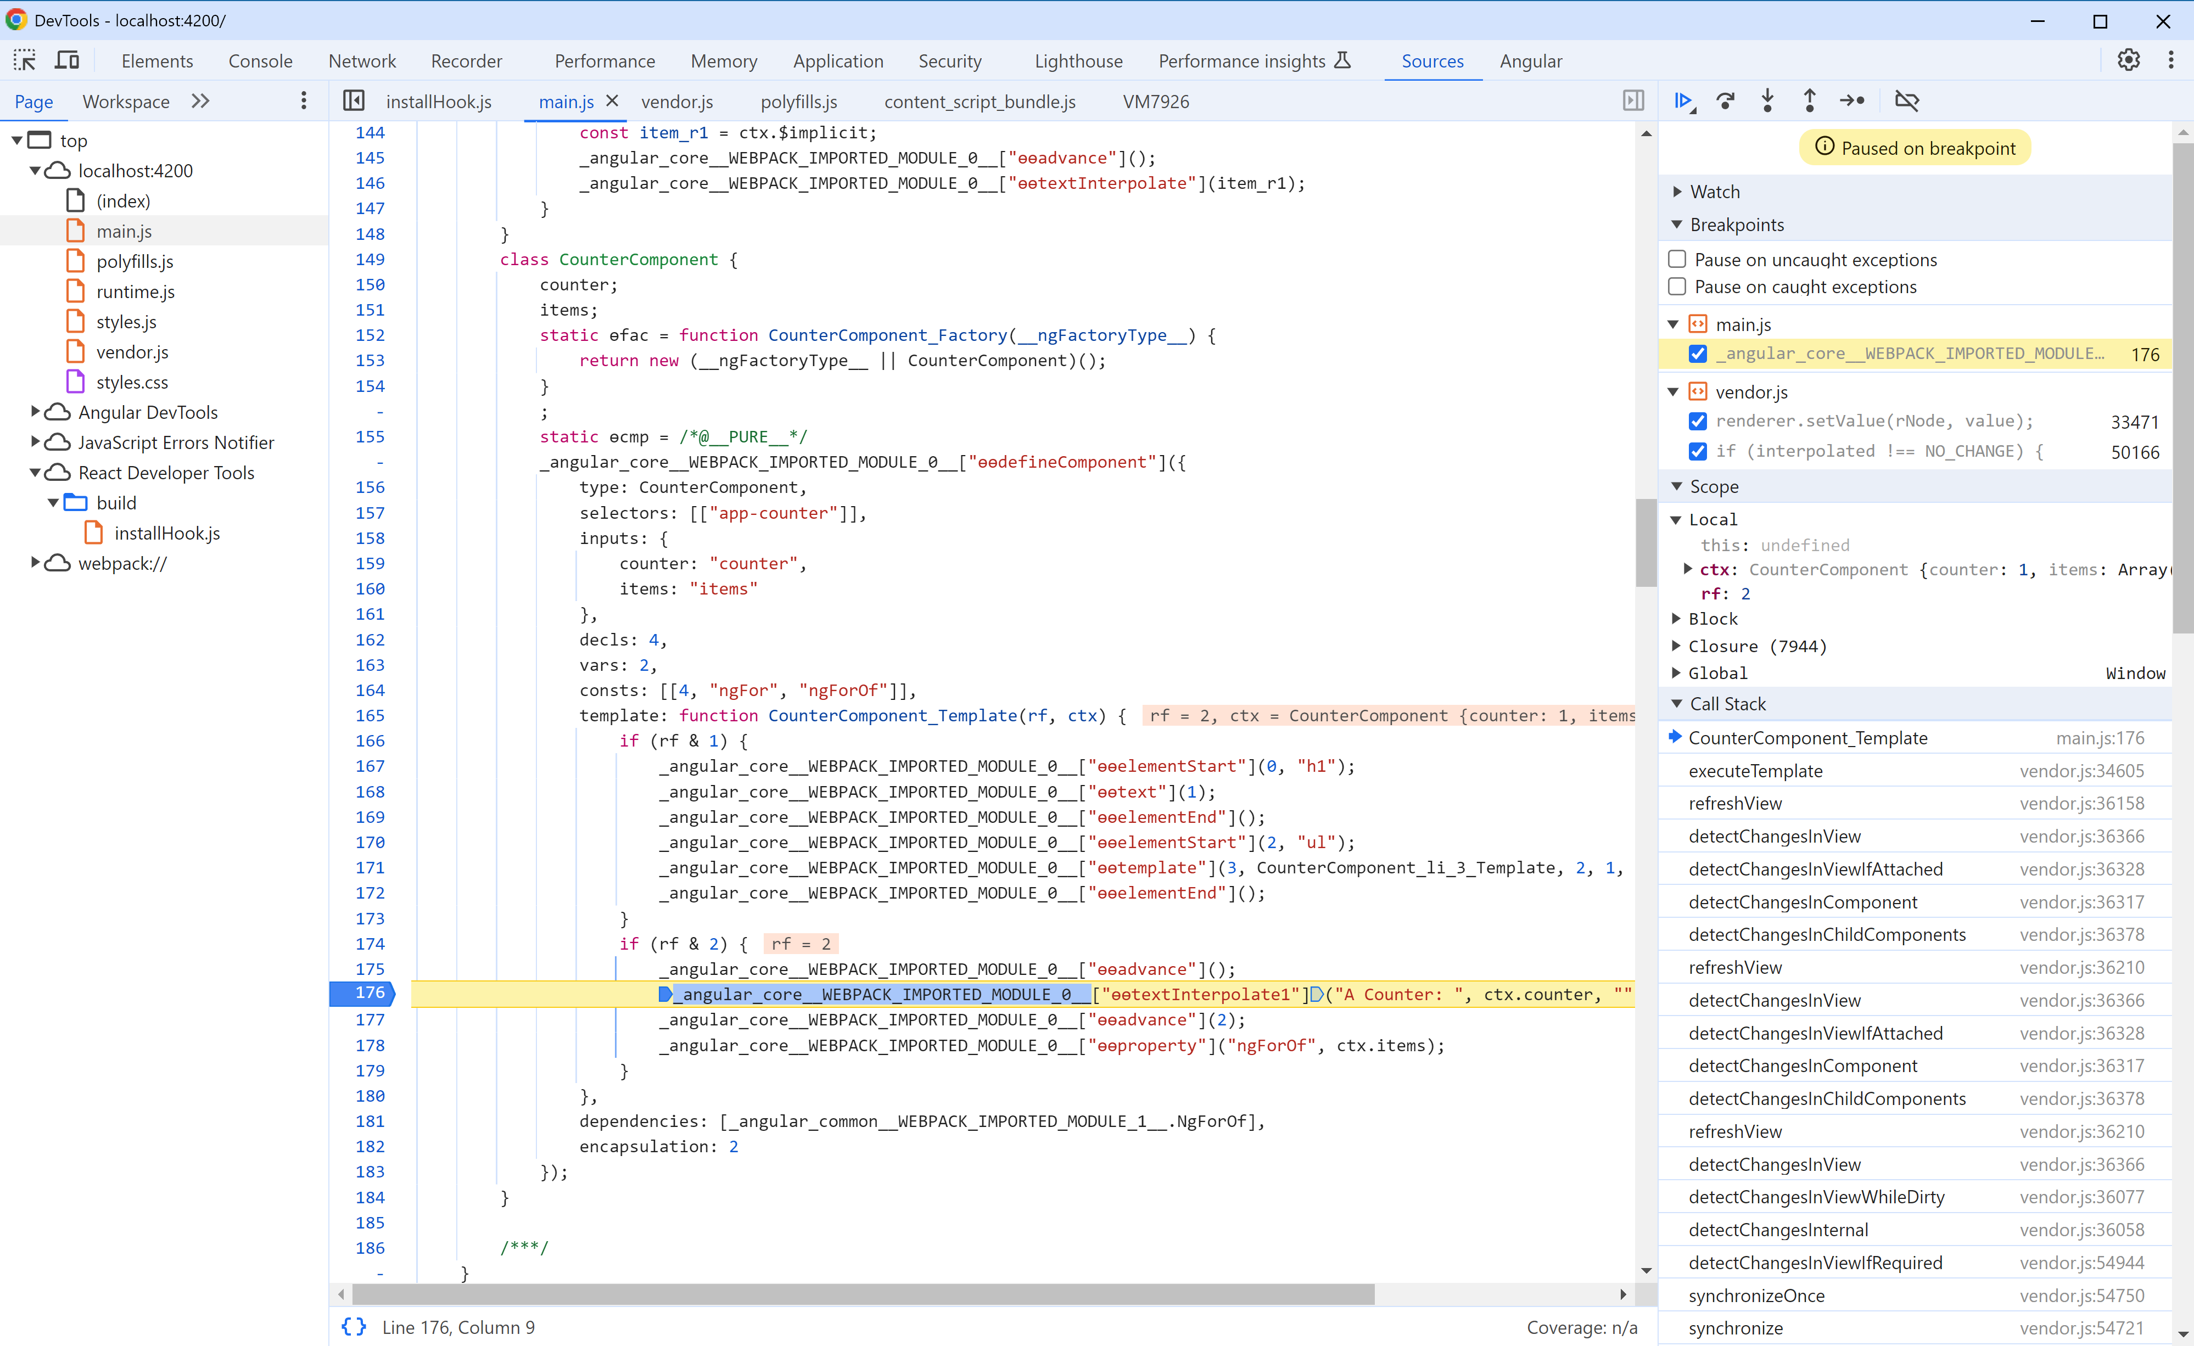Switch to the Network panel
Screen dimensions: 2194x1346
[362, 60]
